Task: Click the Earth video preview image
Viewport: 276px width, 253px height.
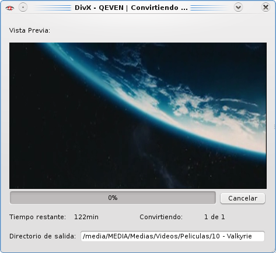Action: pyautogui.click(x=138, y=115)
